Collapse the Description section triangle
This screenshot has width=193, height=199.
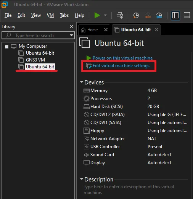pos(82,179)
